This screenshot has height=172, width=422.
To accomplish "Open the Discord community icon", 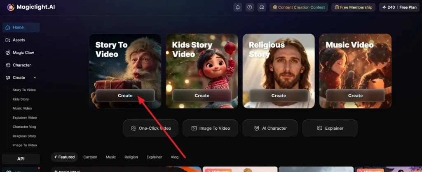I will (262, 7).
